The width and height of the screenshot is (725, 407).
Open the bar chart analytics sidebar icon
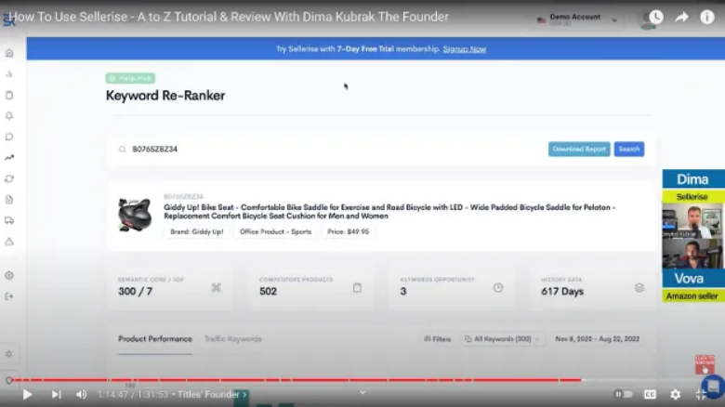click(9, 74)
